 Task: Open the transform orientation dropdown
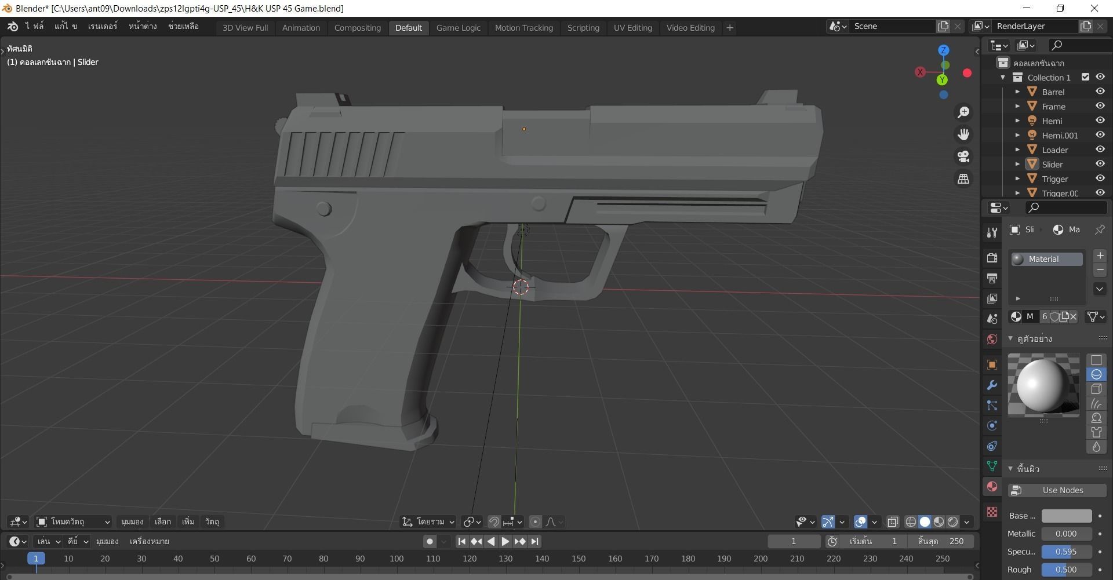429,522
